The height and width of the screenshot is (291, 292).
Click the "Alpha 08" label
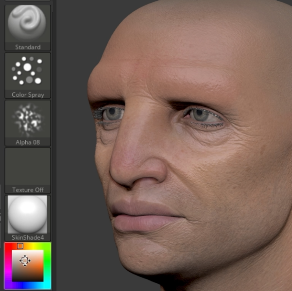click(x=28, y=142)
